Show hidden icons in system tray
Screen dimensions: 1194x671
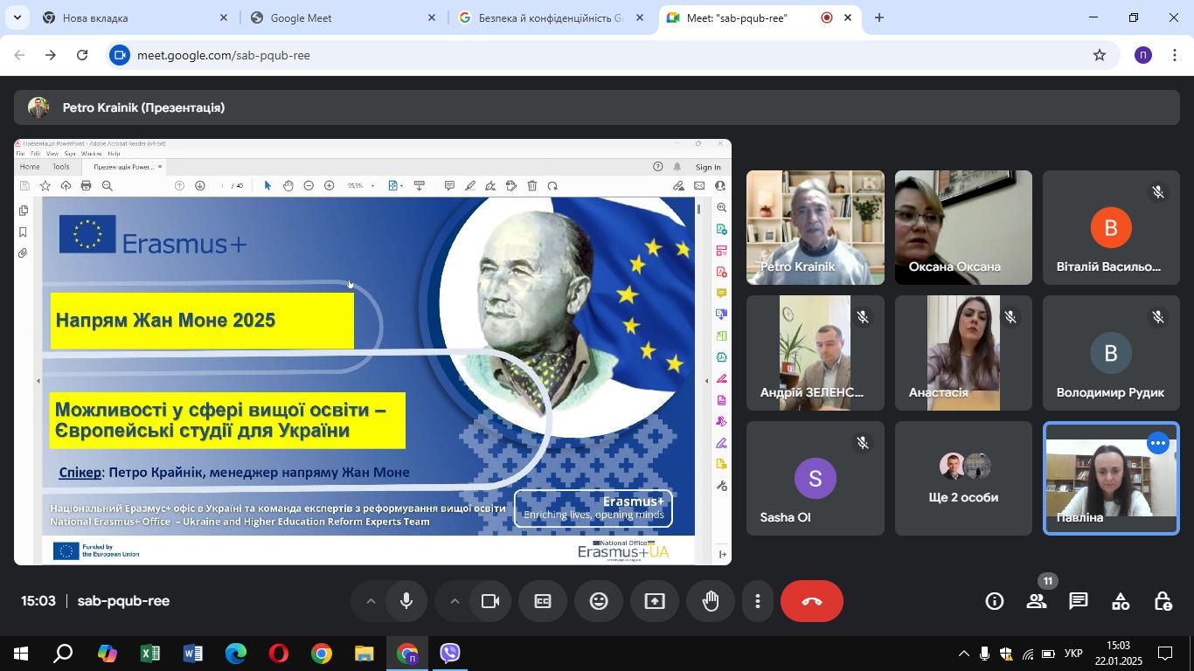[963, 654]
